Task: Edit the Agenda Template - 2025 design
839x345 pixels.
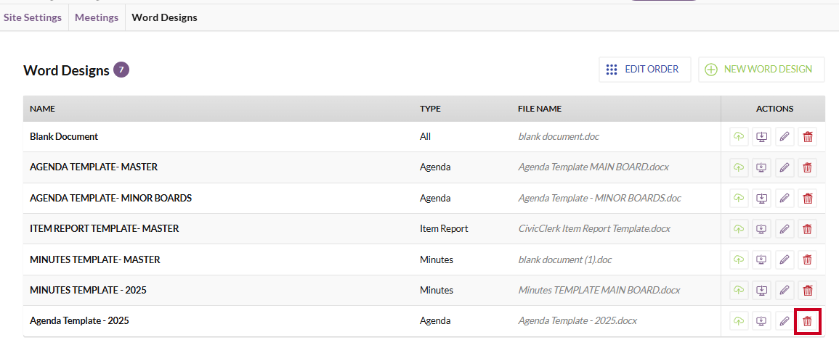Action: tap(785, 321)
